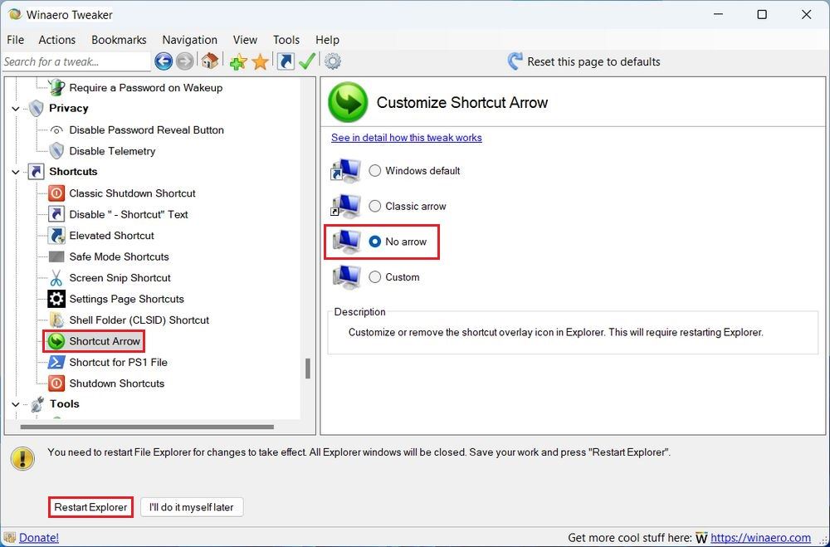This screenshot has width=830, height=547.
Task: Select the Classic arrow radio button
Action: tap(375, 206)
